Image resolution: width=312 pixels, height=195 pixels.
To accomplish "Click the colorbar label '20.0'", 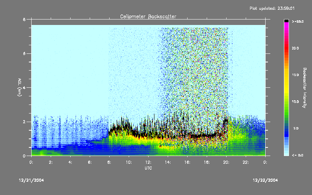I will [295, 48].
